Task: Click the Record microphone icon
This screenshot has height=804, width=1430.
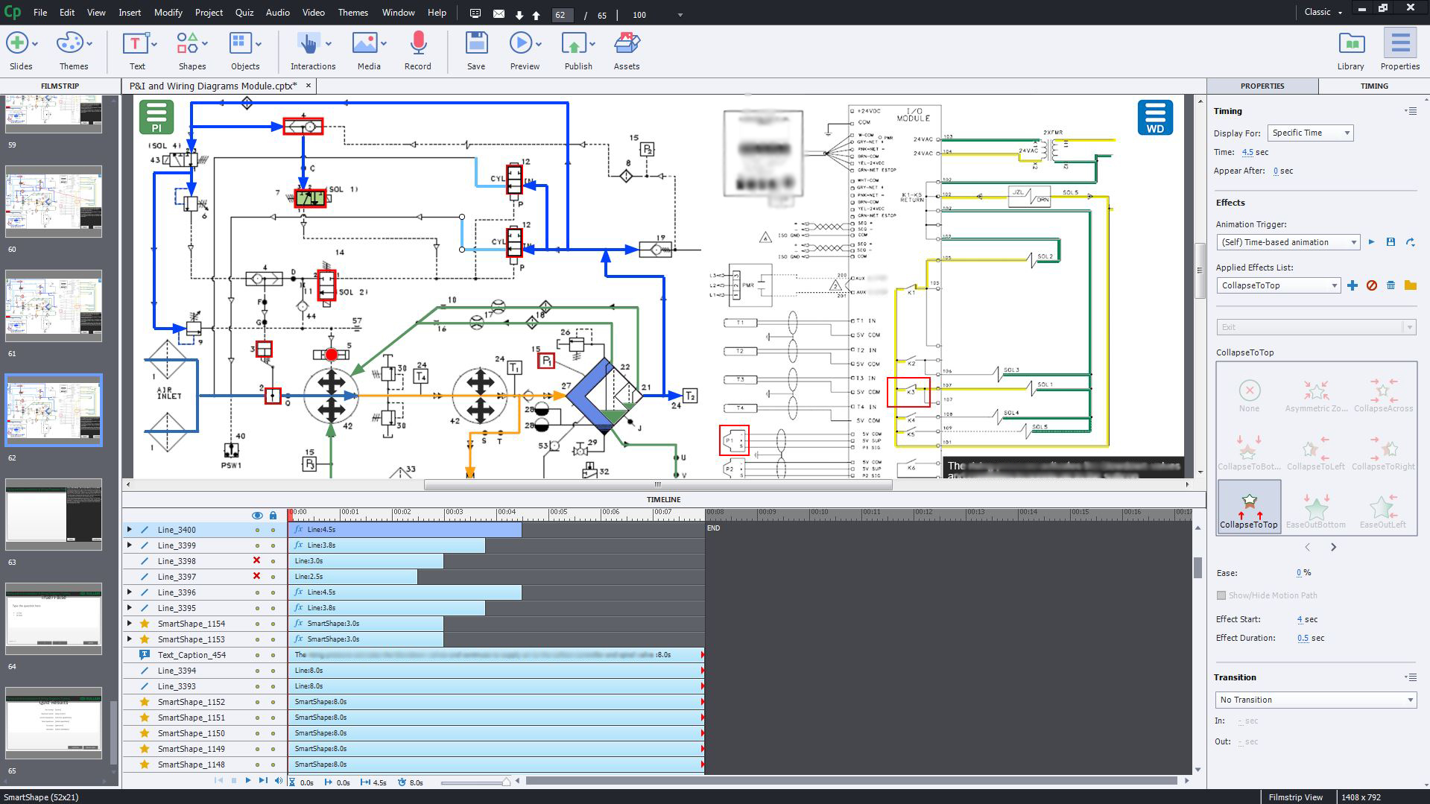Action: pyautogui.click(x=417, y=50)
